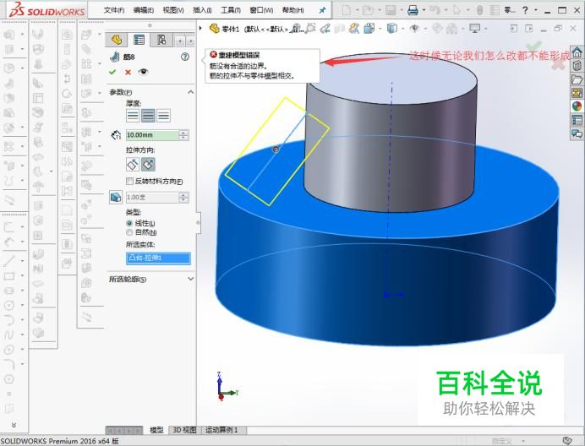The image size is (585, 446).
Task: Click the Save icon in top toolbar
Action: pyautogui.click(x=391, y=10)
